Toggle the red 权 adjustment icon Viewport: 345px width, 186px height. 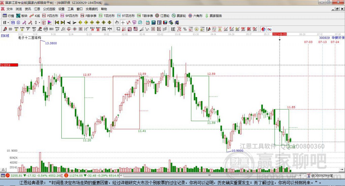pyautogui.click(x=44, y=22)
